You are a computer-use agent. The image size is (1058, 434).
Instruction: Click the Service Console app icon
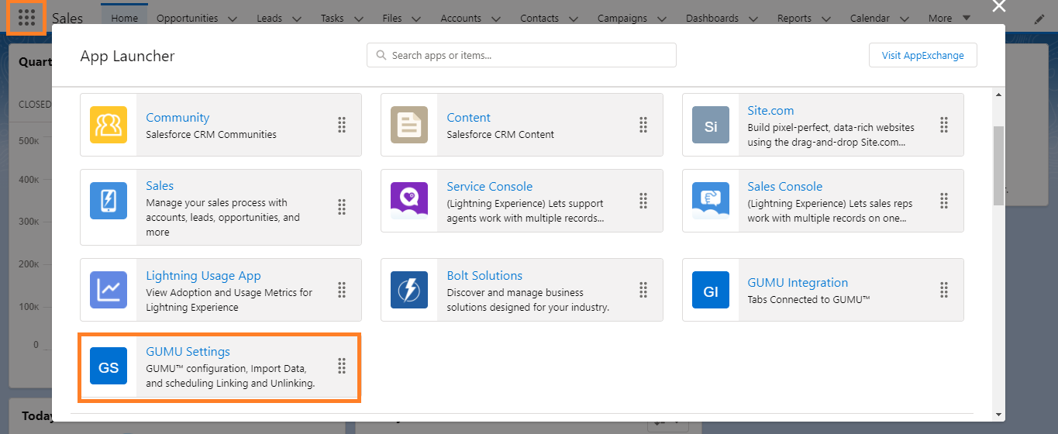click(x=409, y=201)
